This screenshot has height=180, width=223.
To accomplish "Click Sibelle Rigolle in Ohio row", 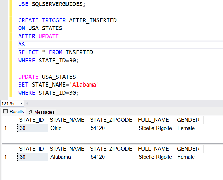I will click(155, 128).
